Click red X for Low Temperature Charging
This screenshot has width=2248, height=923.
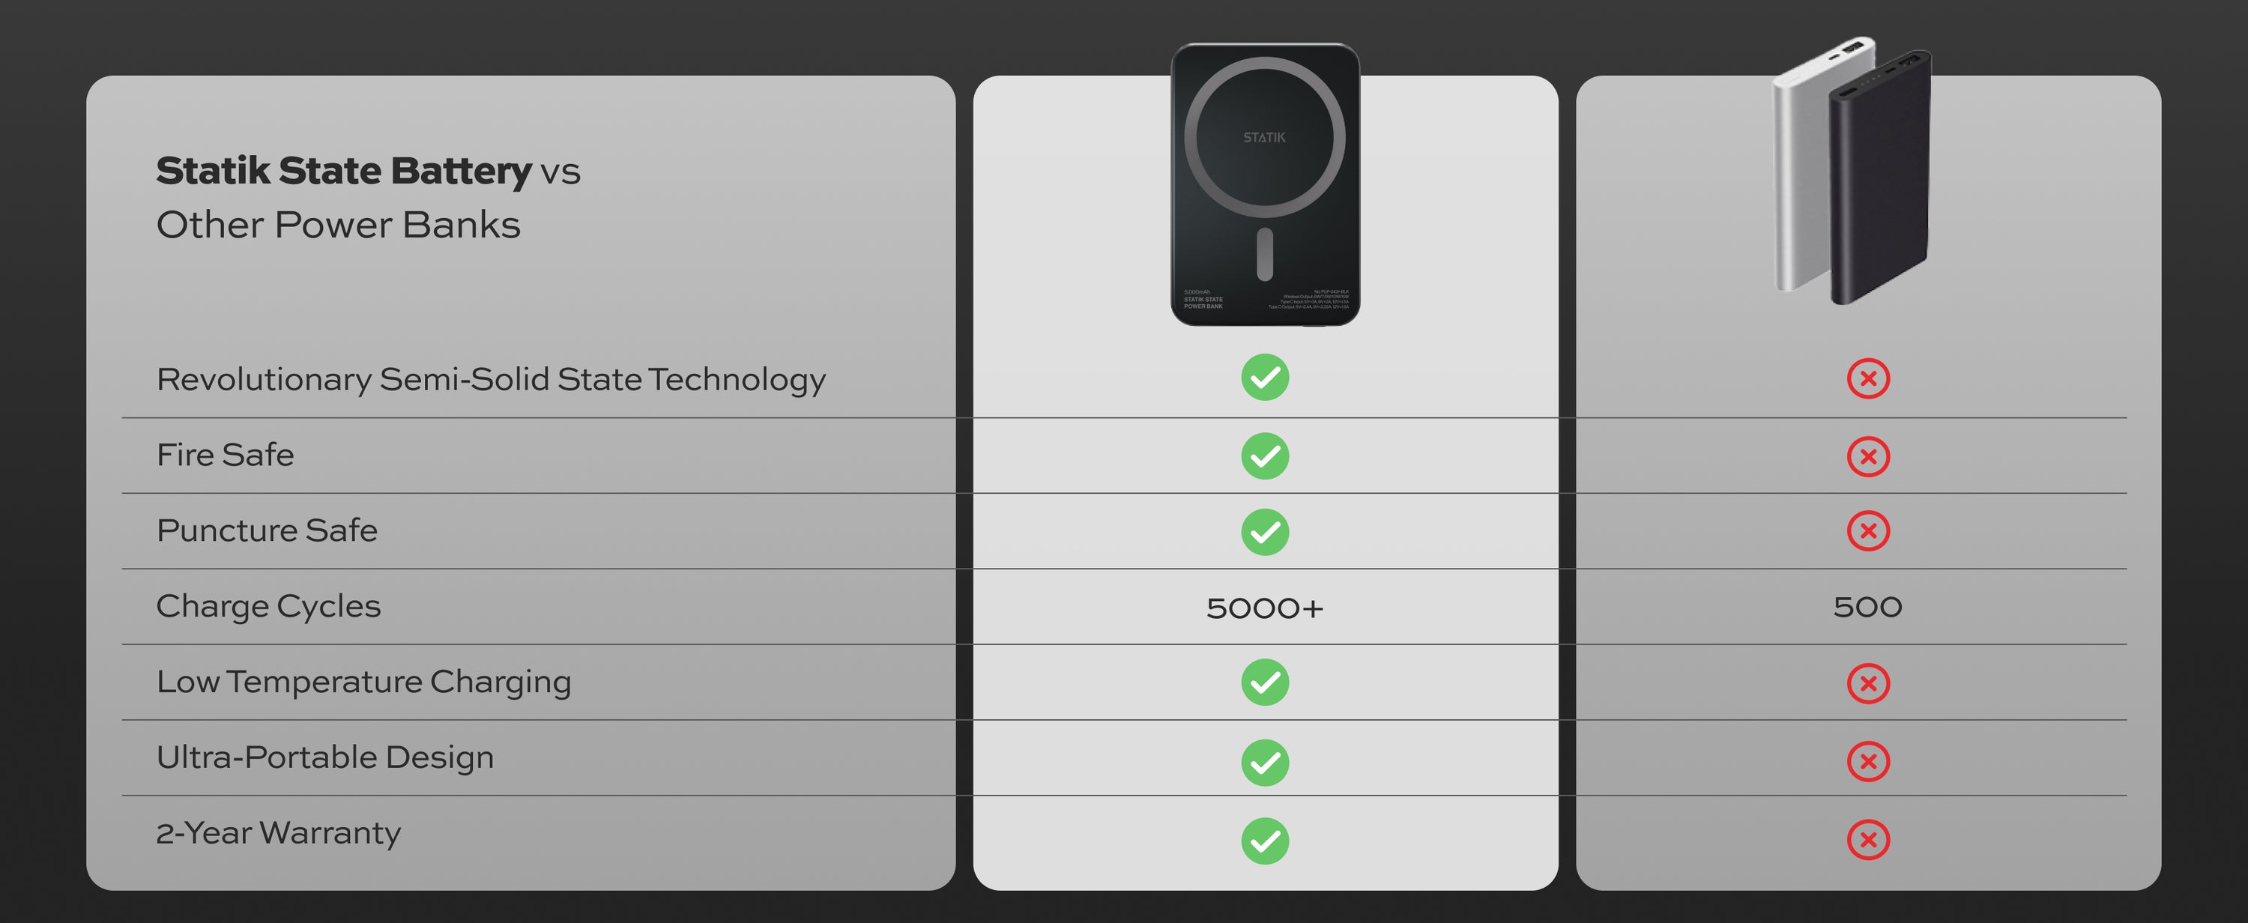coord(1867,683)
